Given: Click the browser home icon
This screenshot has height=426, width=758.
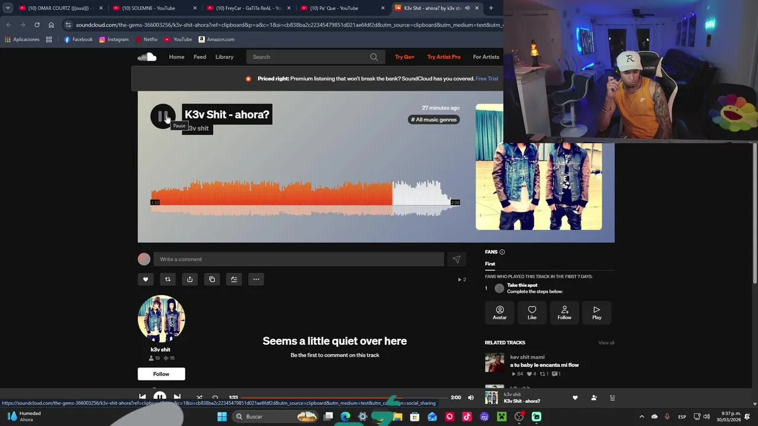Looking at the screenshot, I should coord(51,25).
